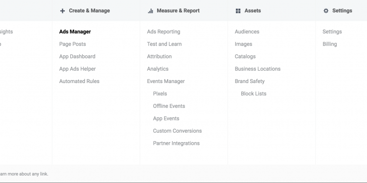Open Billing under Settings
The image size is (367, 183).
[x=330, y=44]
